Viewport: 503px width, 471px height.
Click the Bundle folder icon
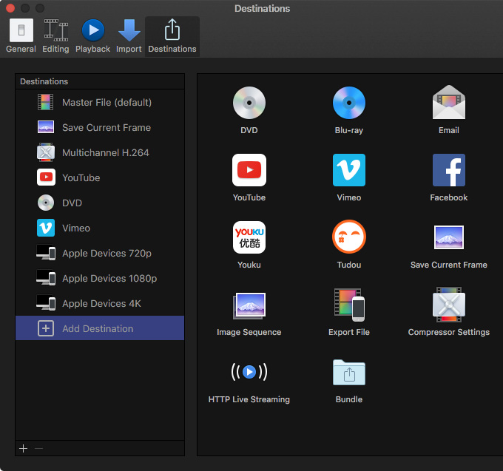[x=349, y=372]
